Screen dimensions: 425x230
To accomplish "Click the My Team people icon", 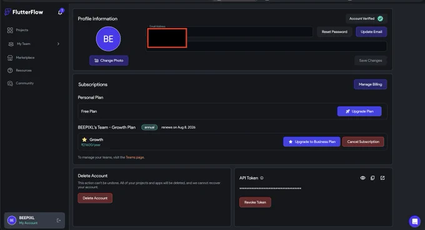I will pyautogui.click(x=11, y=44).
